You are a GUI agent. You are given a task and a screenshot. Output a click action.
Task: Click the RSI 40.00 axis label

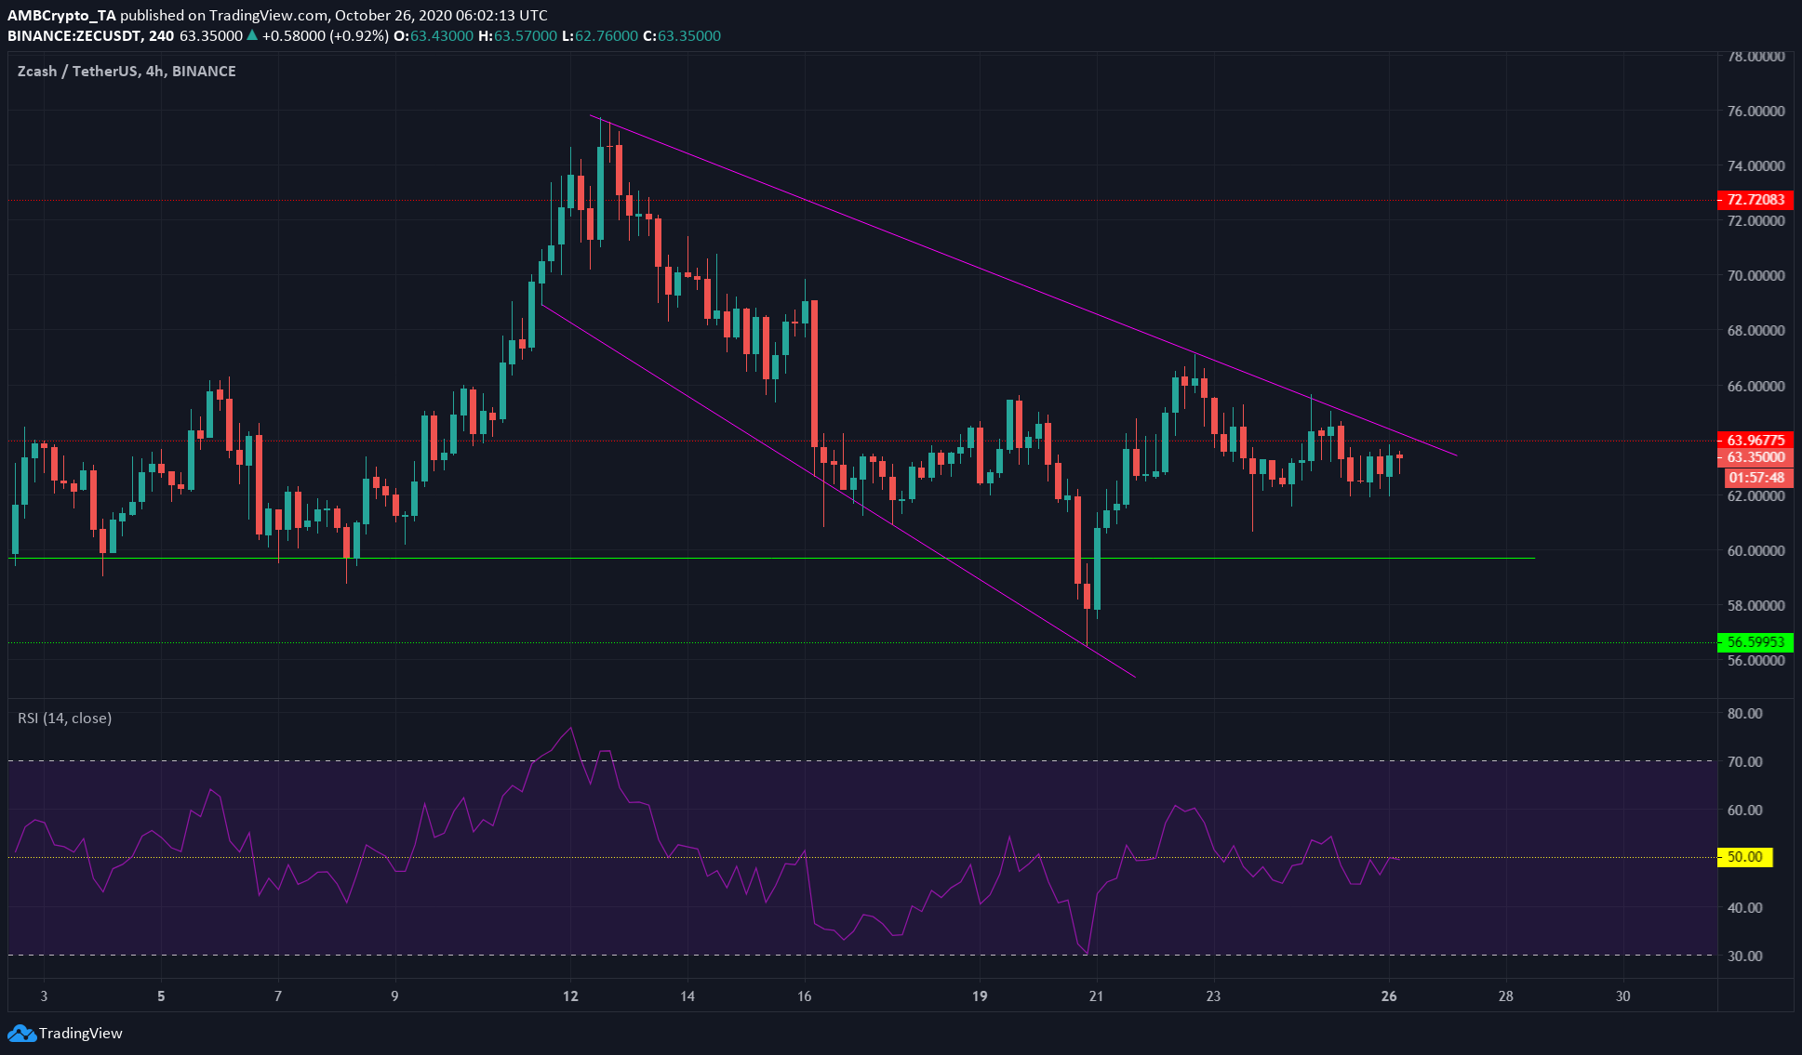click(1744, 907)
